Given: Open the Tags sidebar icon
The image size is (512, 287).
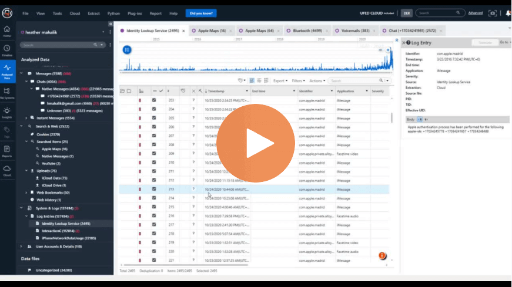Looking at the screenshot, I should (x=7, y=131).
